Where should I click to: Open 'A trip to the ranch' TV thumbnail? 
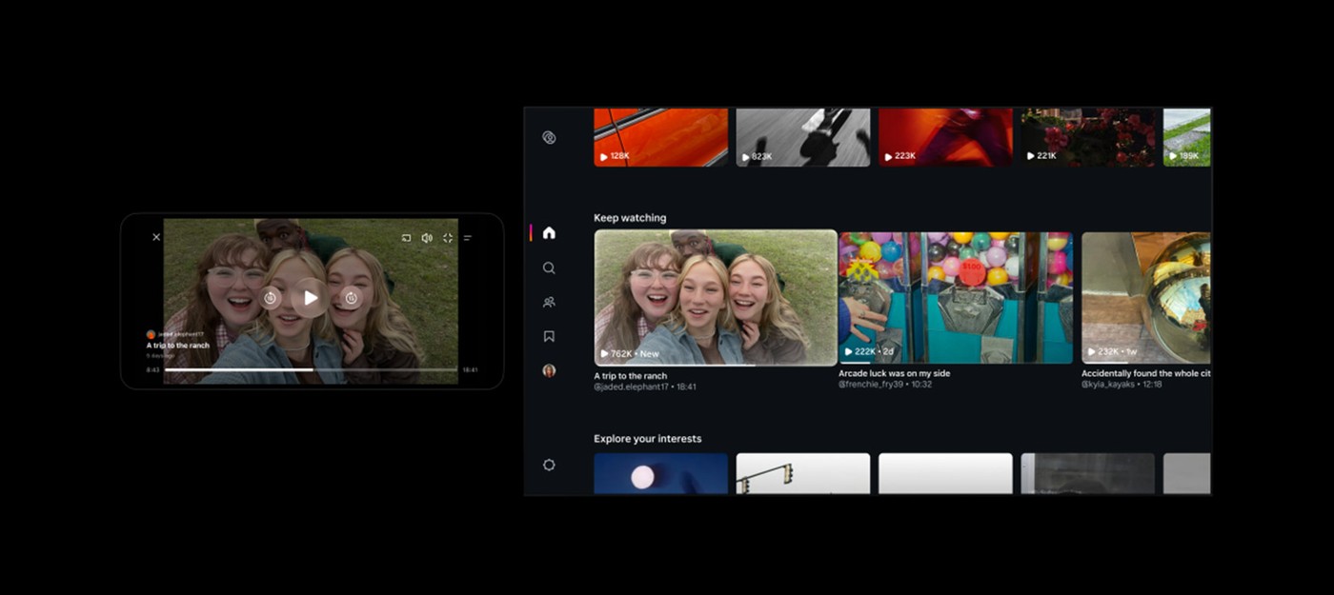[x=716, y=298]
